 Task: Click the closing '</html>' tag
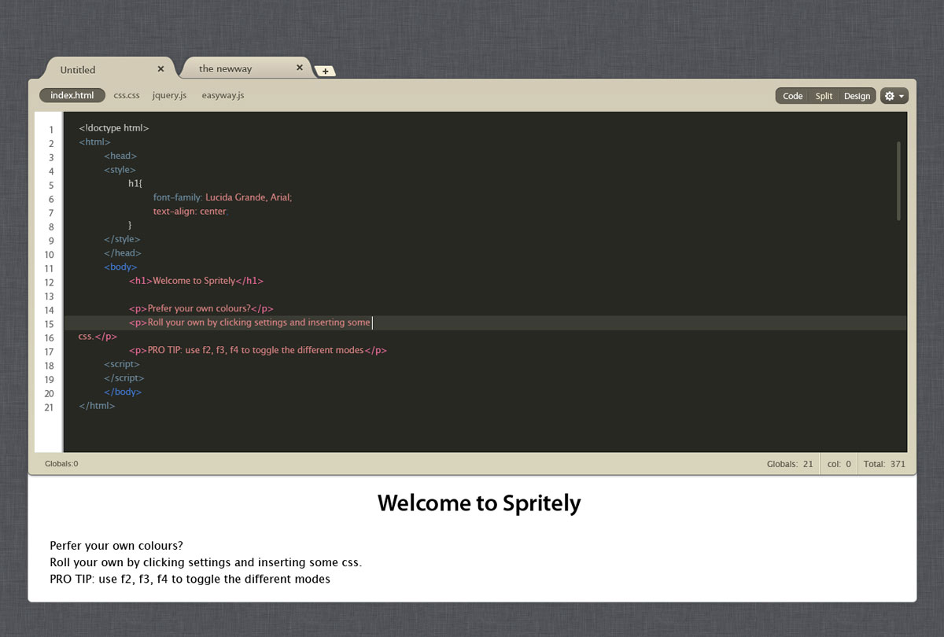pyautogui.click(x=97, y=406)
